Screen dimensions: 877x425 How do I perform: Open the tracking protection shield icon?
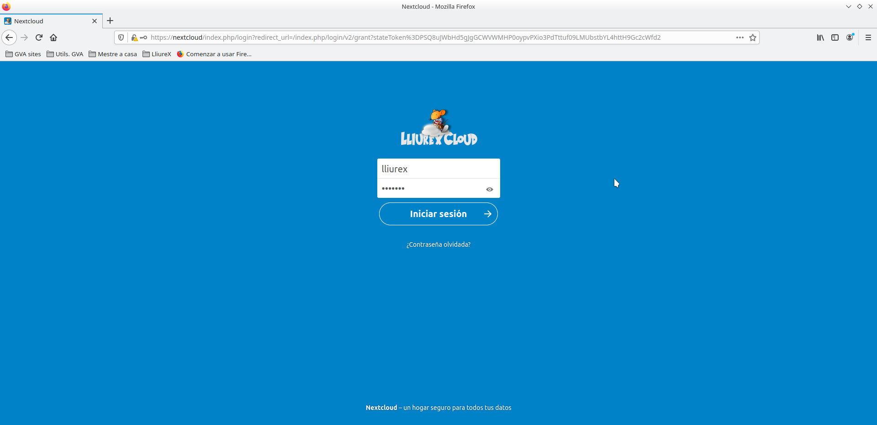pos(121,37)
